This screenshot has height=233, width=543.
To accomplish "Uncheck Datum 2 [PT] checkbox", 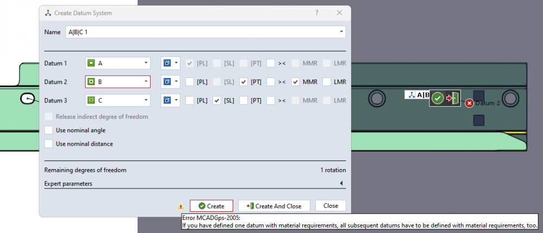I will point(244,82).
